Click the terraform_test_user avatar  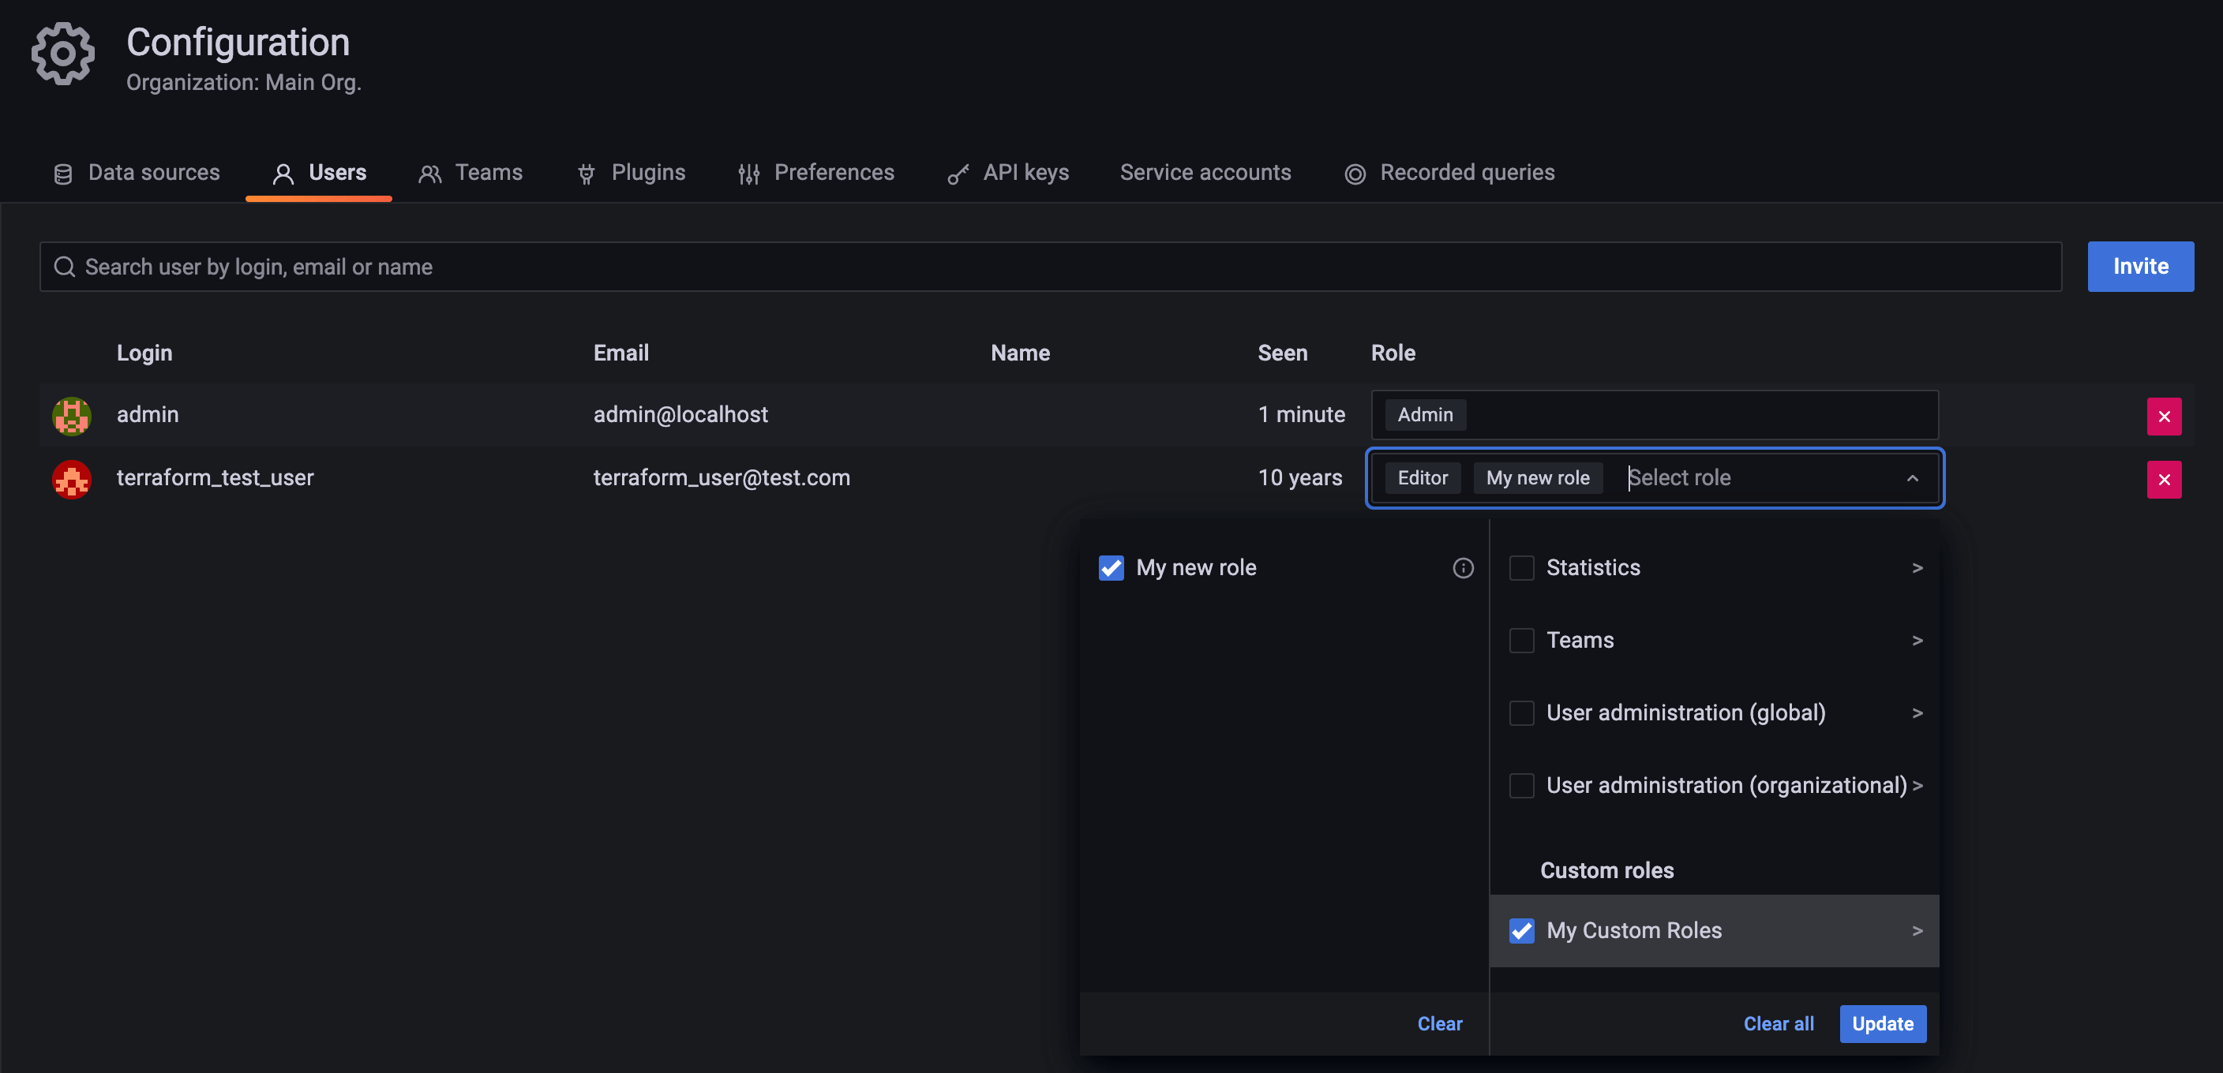tap(71, 479)
